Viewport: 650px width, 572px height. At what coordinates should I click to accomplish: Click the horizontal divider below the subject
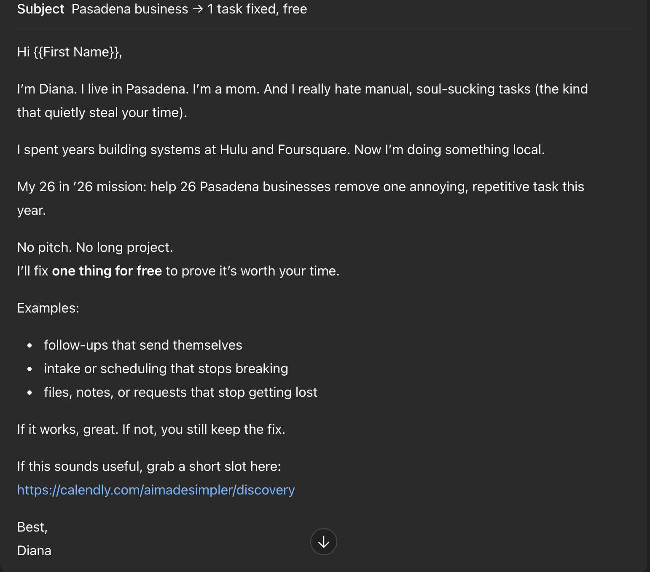[x=324, y=29]
